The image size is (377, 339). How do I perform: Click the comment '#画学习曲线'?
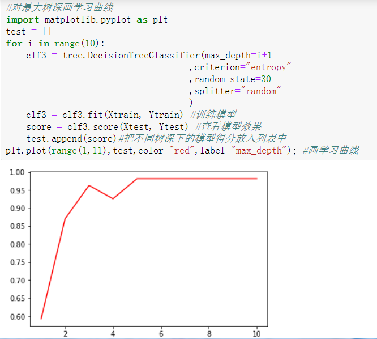[331, 150]
